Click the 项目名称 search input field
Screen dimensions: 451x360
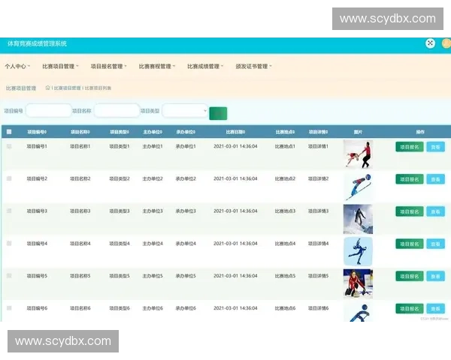point(117,110)
